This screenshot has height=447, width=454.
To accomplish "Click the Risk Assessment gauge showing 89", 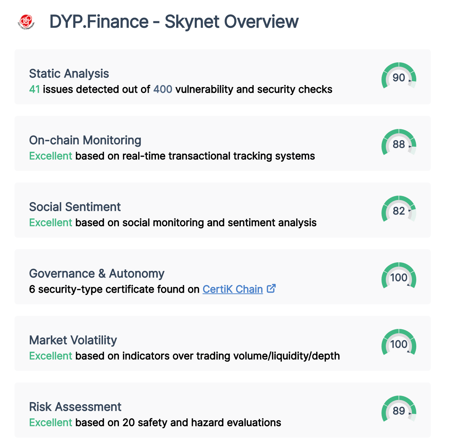I will click(398, 411).
